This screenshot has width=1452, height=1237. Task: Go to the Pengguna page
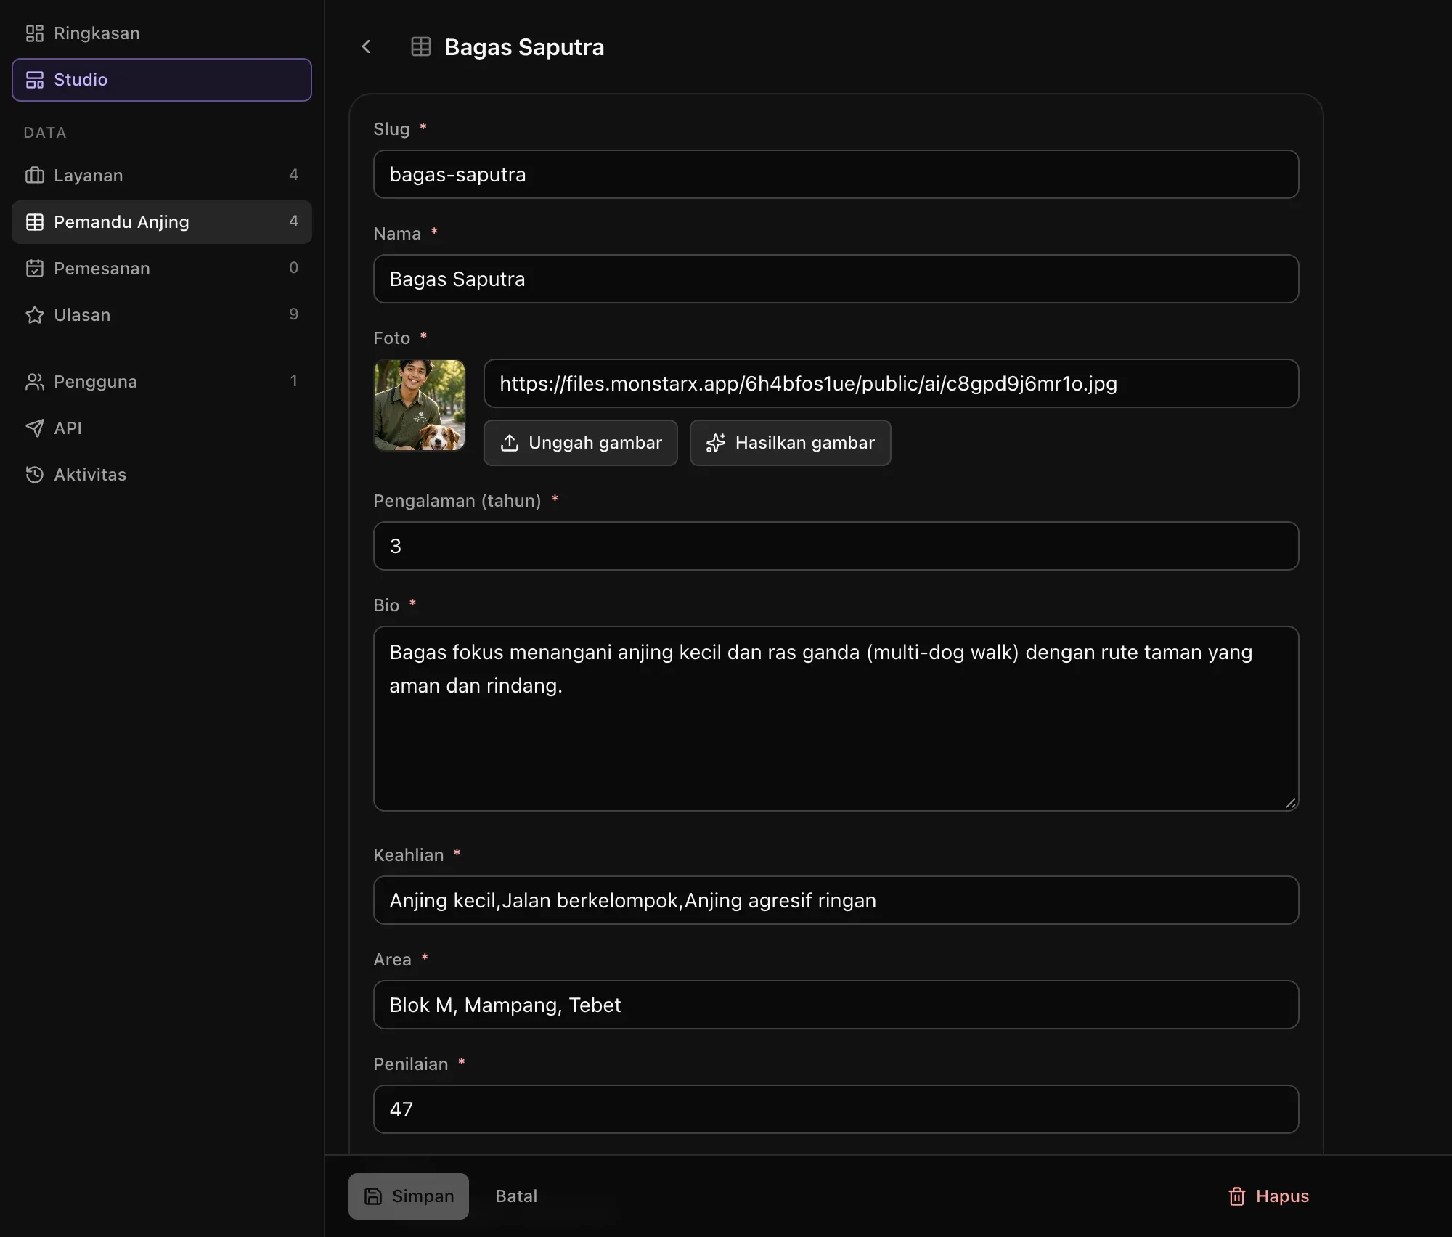[x=162, y=382]
